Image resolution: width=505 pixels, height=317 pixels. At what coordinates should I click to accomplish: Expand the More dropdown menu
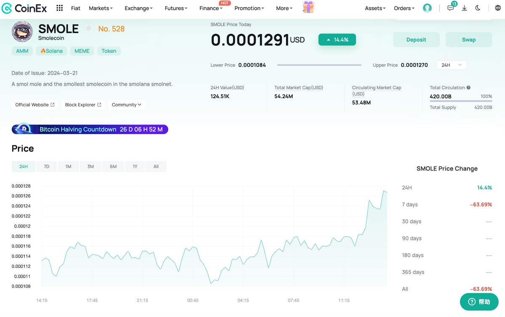pos(284,8)
